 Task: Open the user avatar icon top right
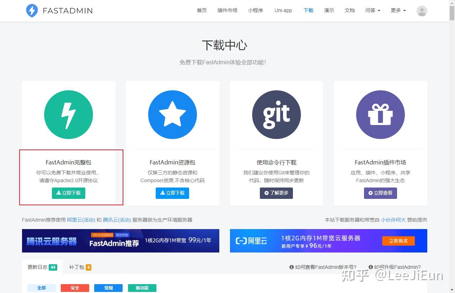(422, 11)
